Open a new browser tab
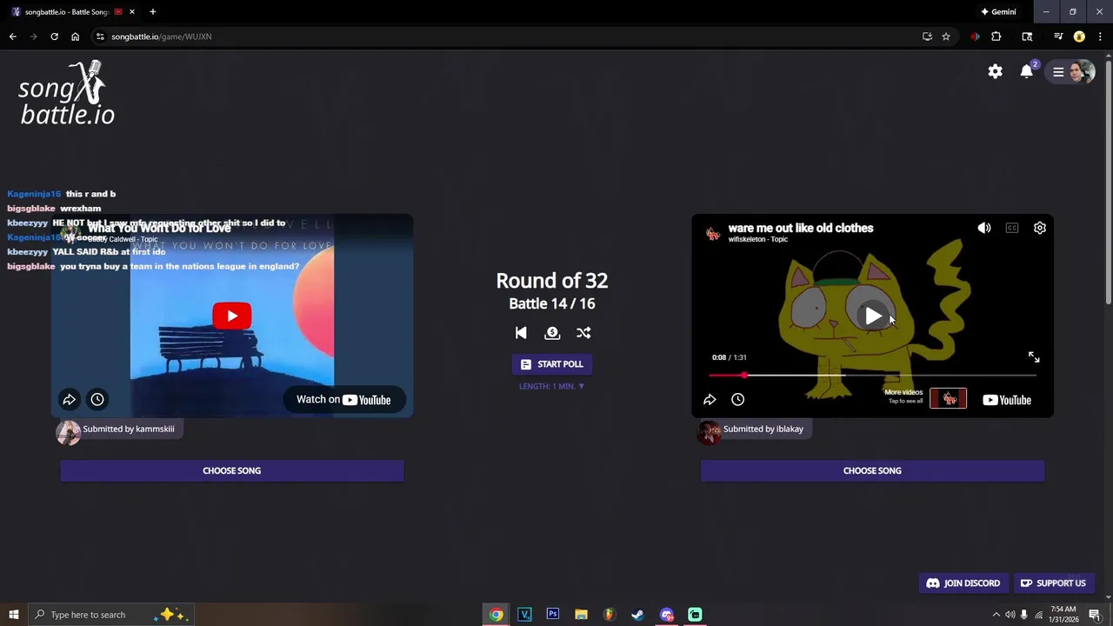The image size is (1113, 626). pos(152,12)
